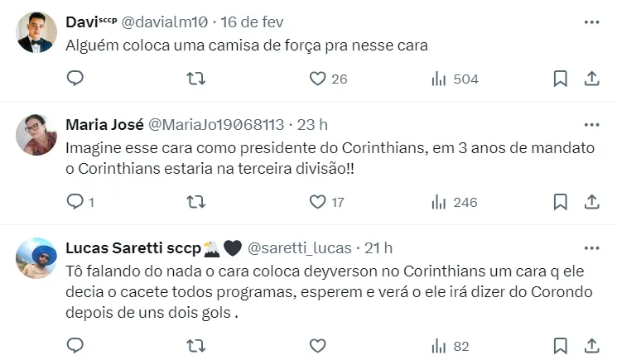
Task: Like Davi's tweet about camisa de força
Action: (x=317, y=79)
